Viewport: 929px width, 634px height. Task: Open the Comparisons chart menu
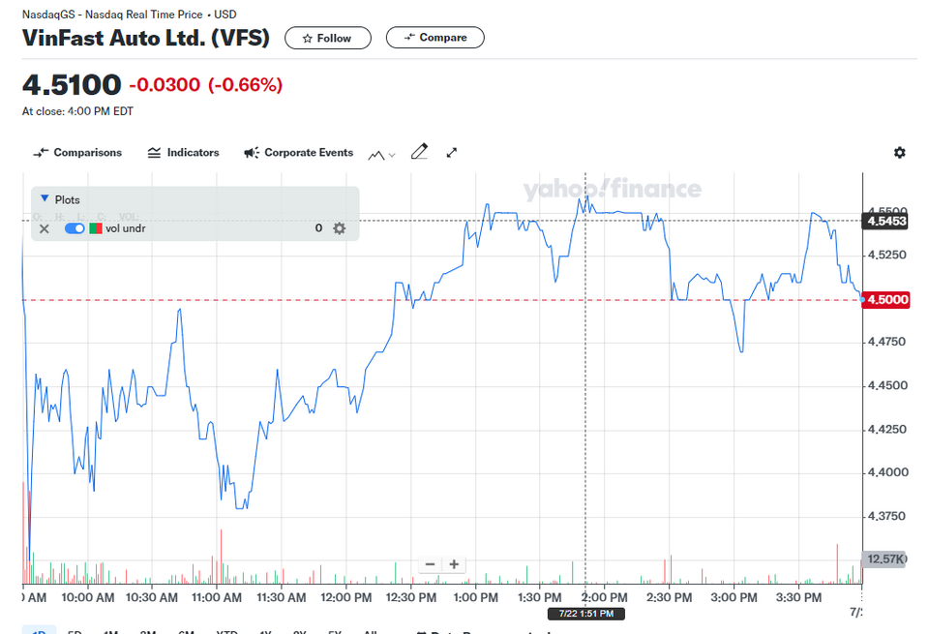pos(77,152)
